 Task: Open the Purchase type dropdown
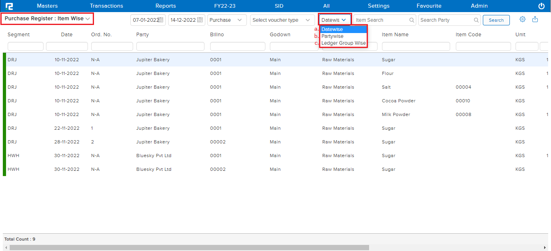coord(227,20)
